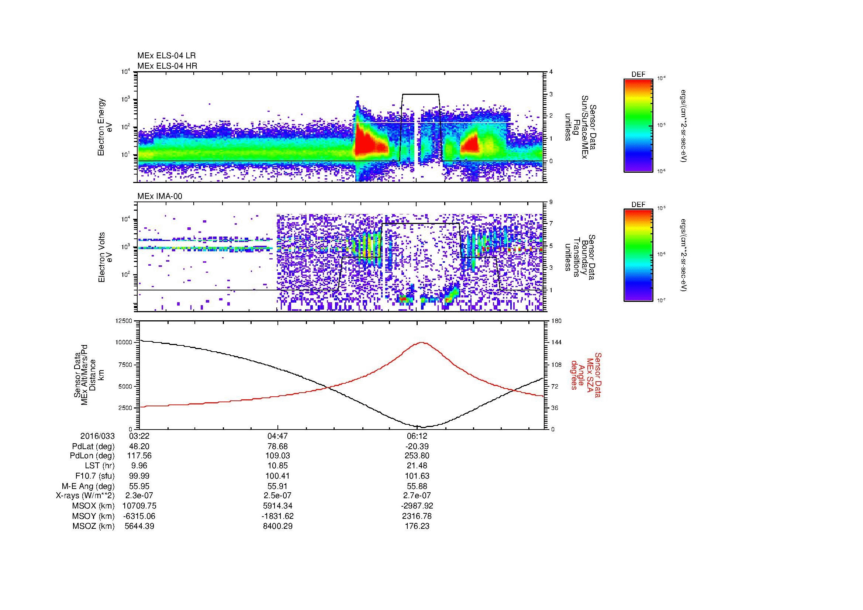Select the "M-E Ang (deg)" row label
This screenshot has height=610, width=863.
[x=88, y=486]
